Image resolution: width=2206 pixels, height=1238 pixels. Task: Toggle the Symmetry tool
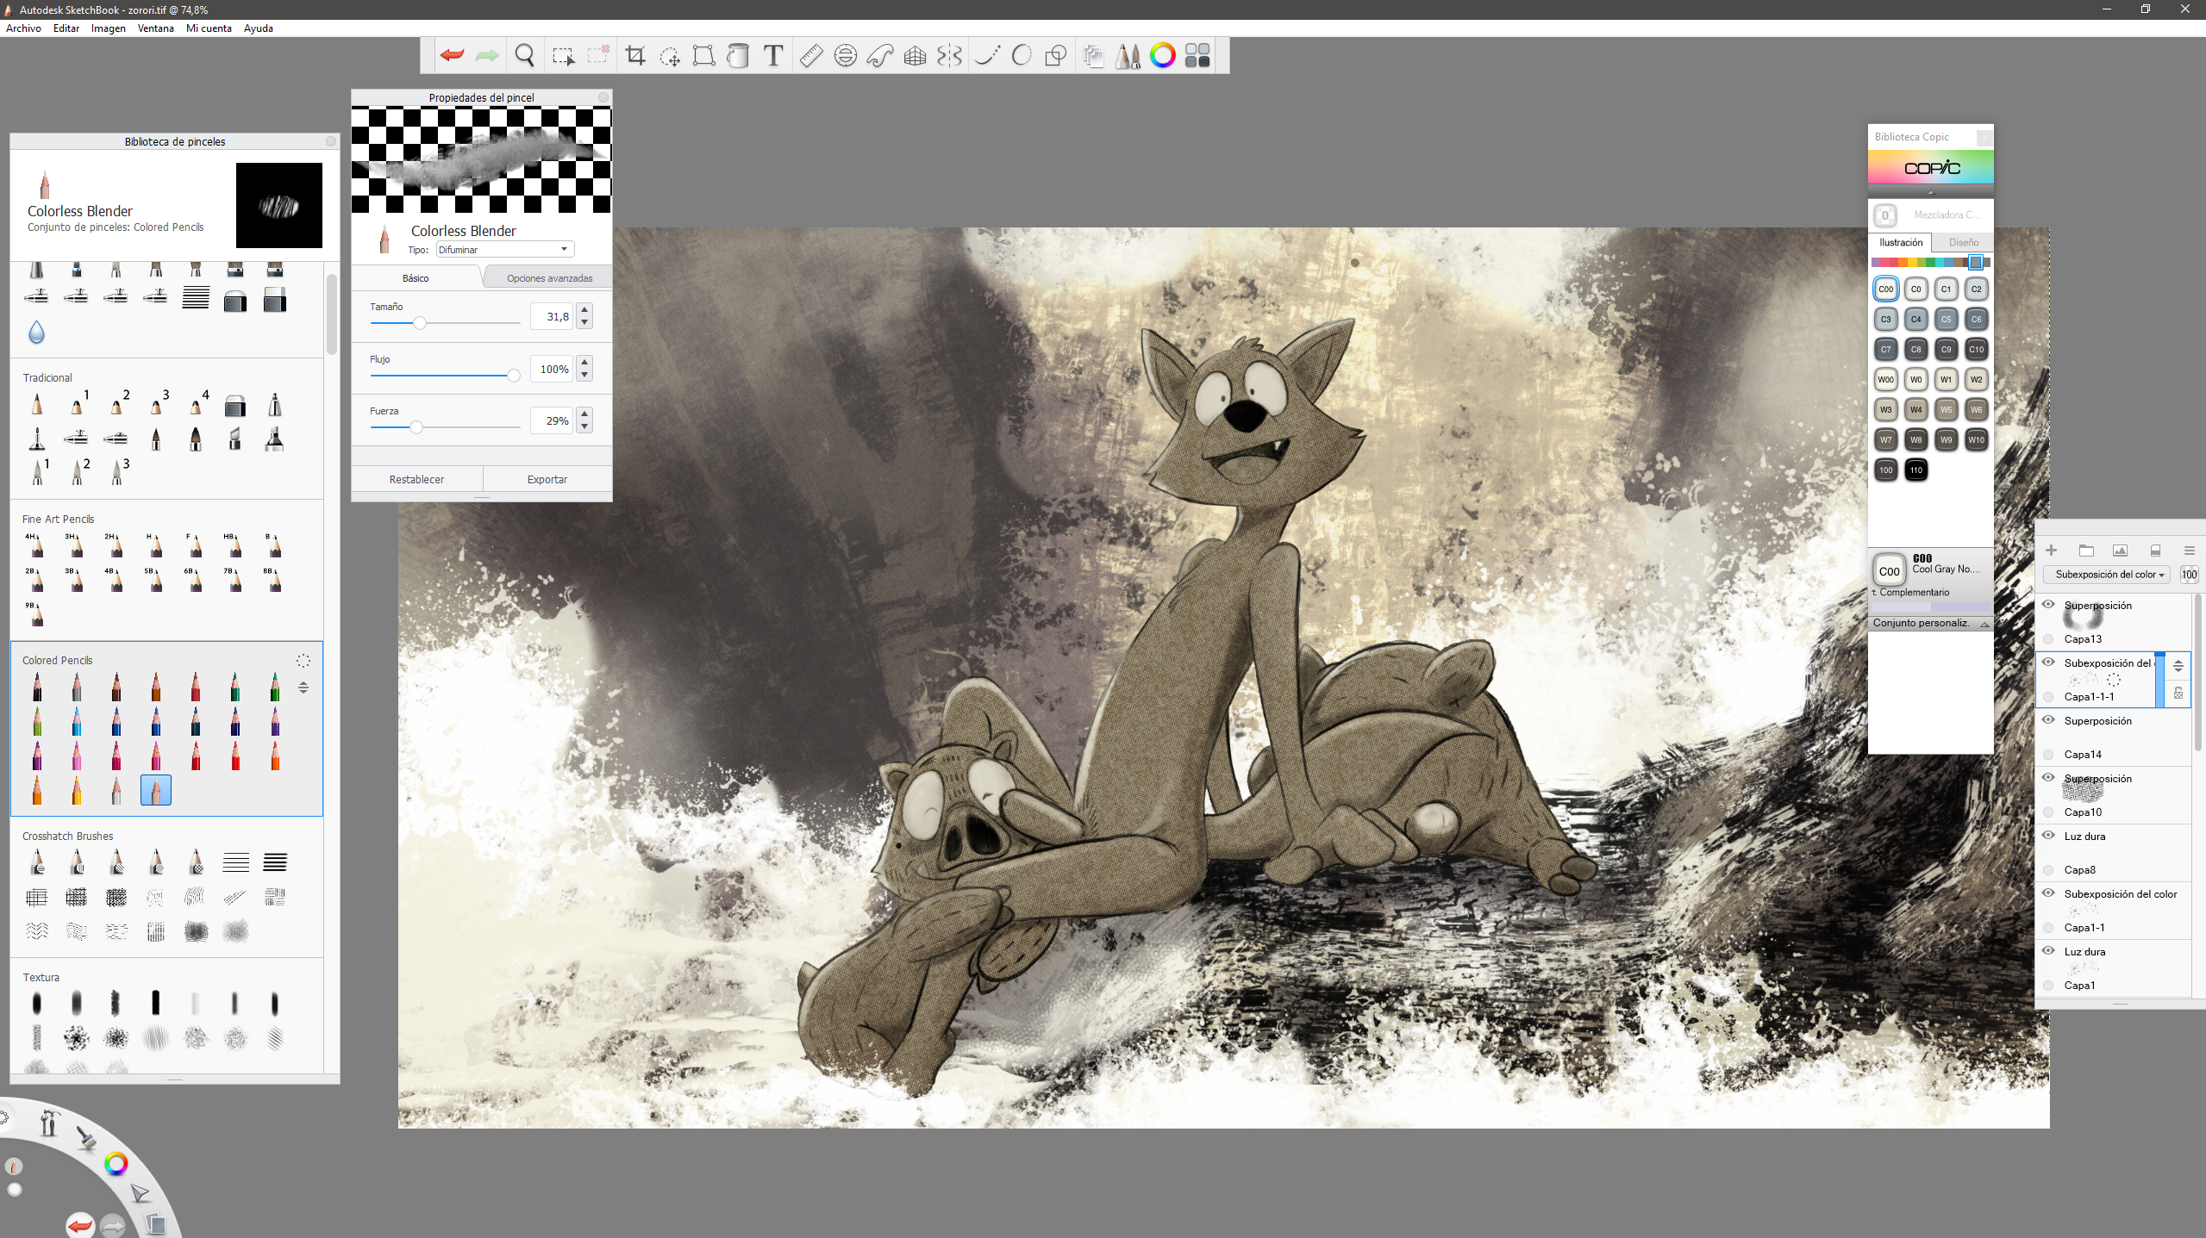[x=949, y=56]
